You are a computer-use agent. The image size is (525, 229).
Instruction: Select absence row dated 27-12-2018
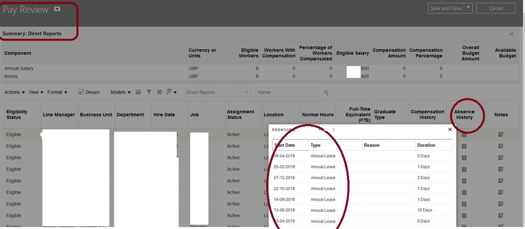pos(362,178)
